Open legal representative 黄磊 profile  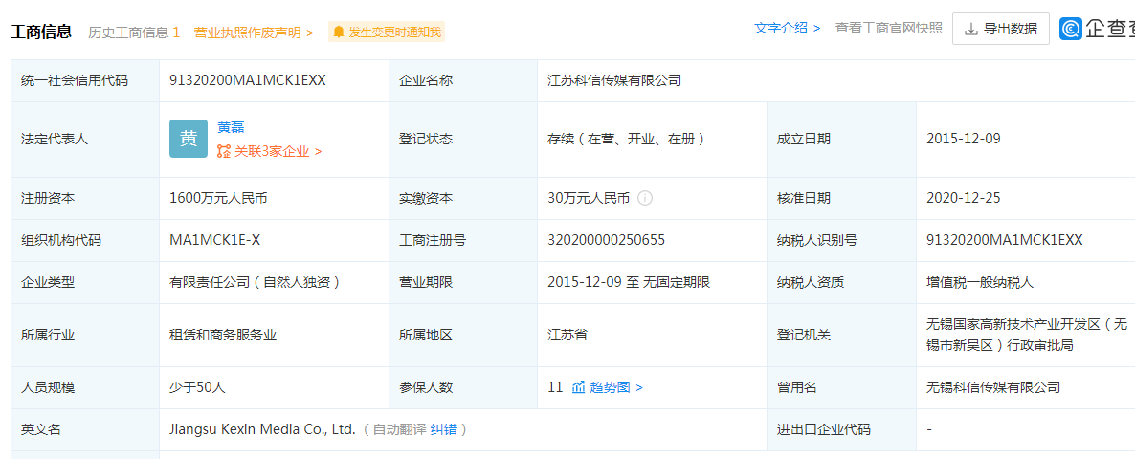click(x=231, y=127)
